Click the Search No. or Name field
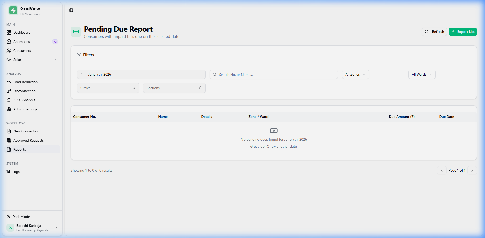This screenshot has height=238, width=485. 274,74
